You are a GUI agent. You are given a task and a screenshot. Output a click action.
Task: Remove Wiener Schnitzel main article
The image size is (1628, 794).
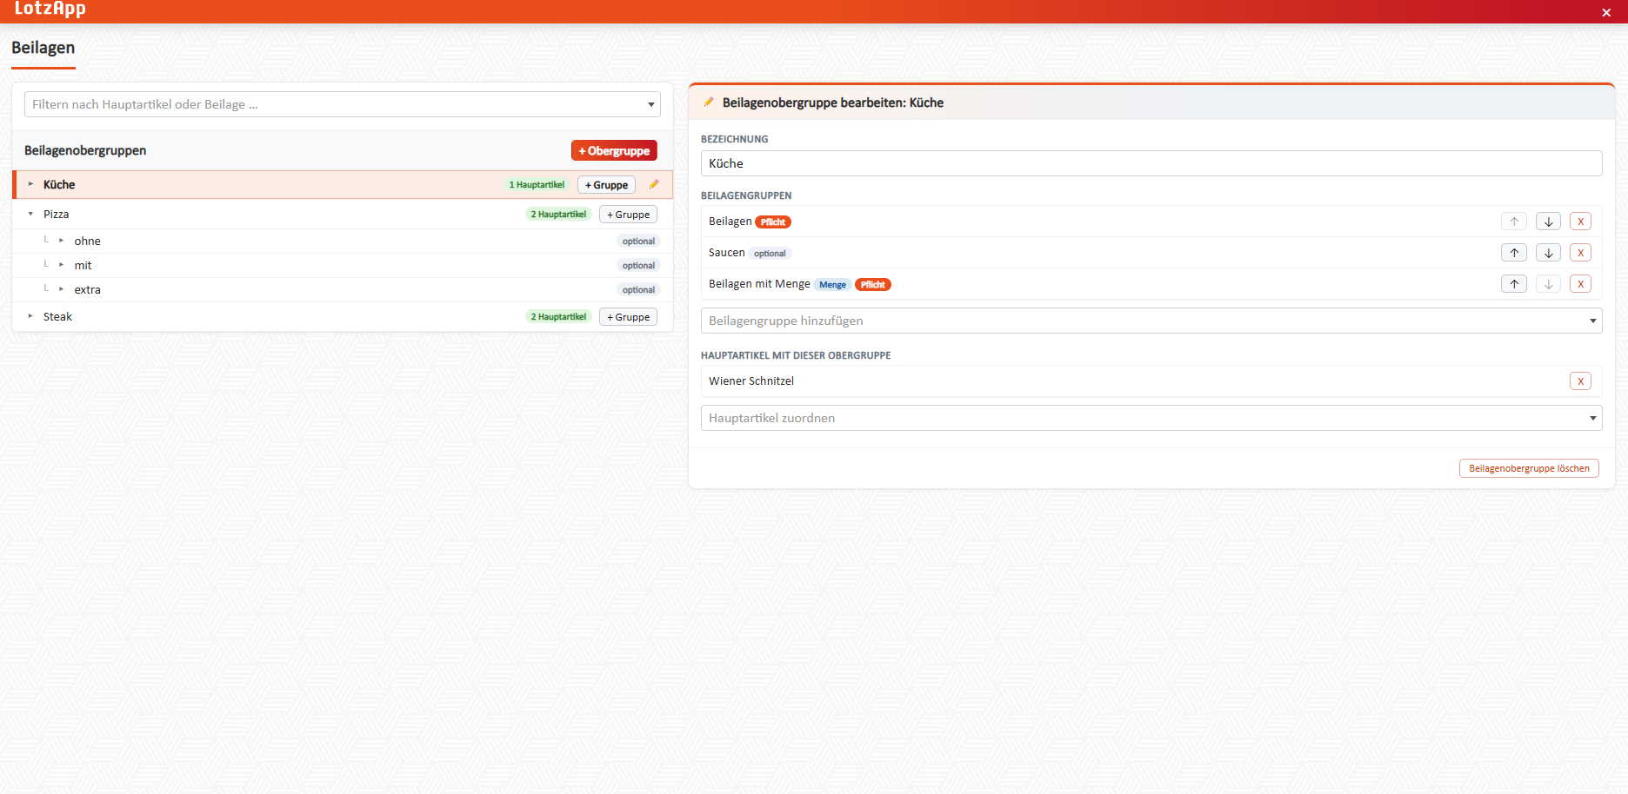[1580, 381]
